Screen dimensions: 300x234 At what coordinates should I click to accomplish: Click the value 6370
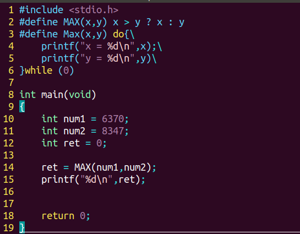click(113, 119)
